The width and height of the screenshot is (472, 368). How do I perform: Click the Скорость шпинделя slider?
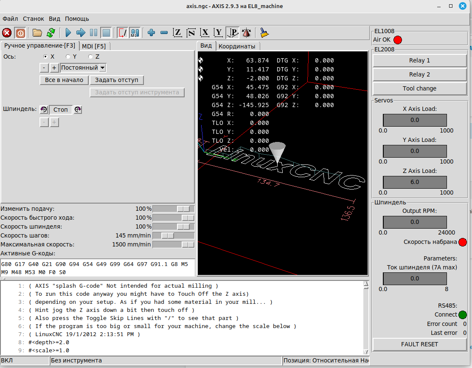[174, 226]
